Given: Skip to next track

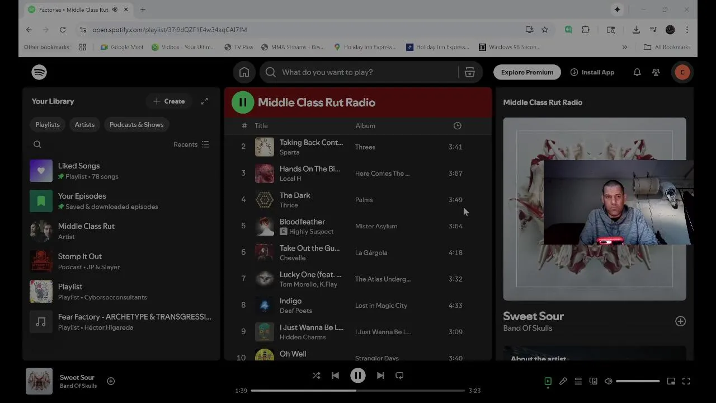Looking at the screenshot, I should (x=380, y=376).
